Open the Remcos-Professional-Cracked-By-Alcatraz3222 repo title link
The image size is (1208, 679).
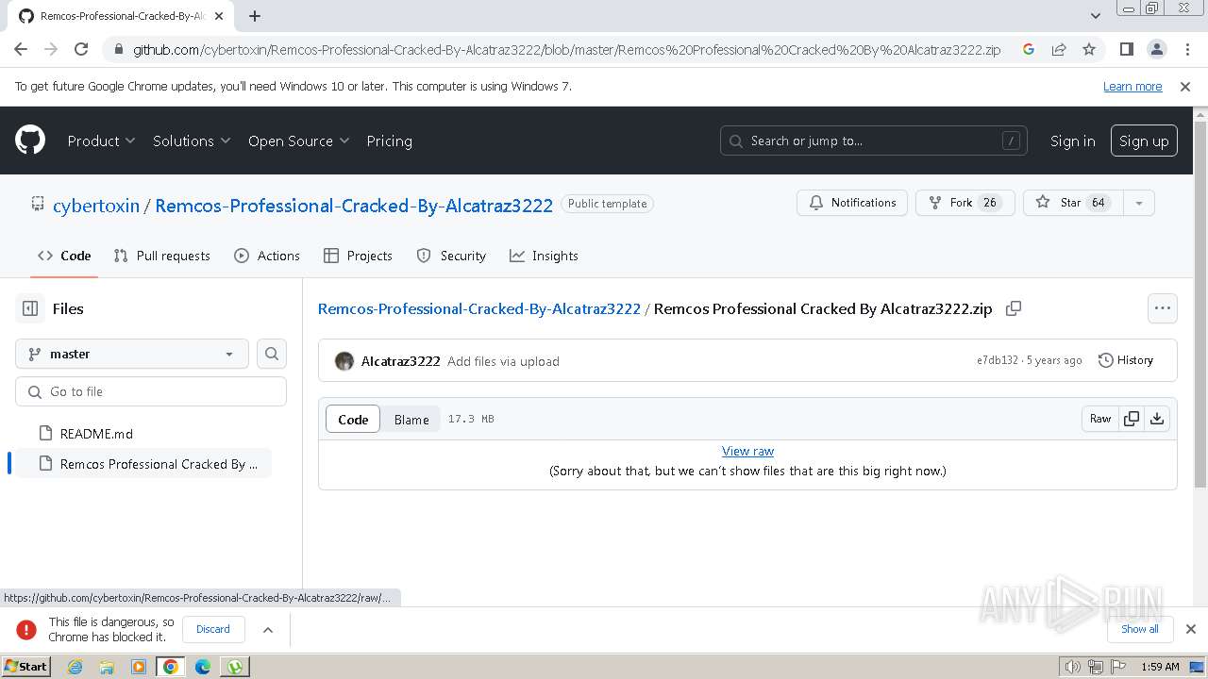354,206
